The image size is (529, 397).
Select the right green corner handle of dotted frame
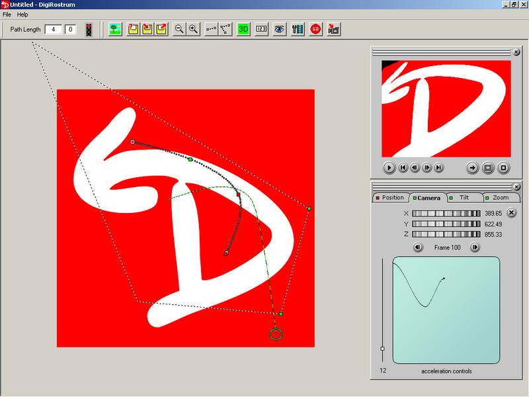[309, 208]
